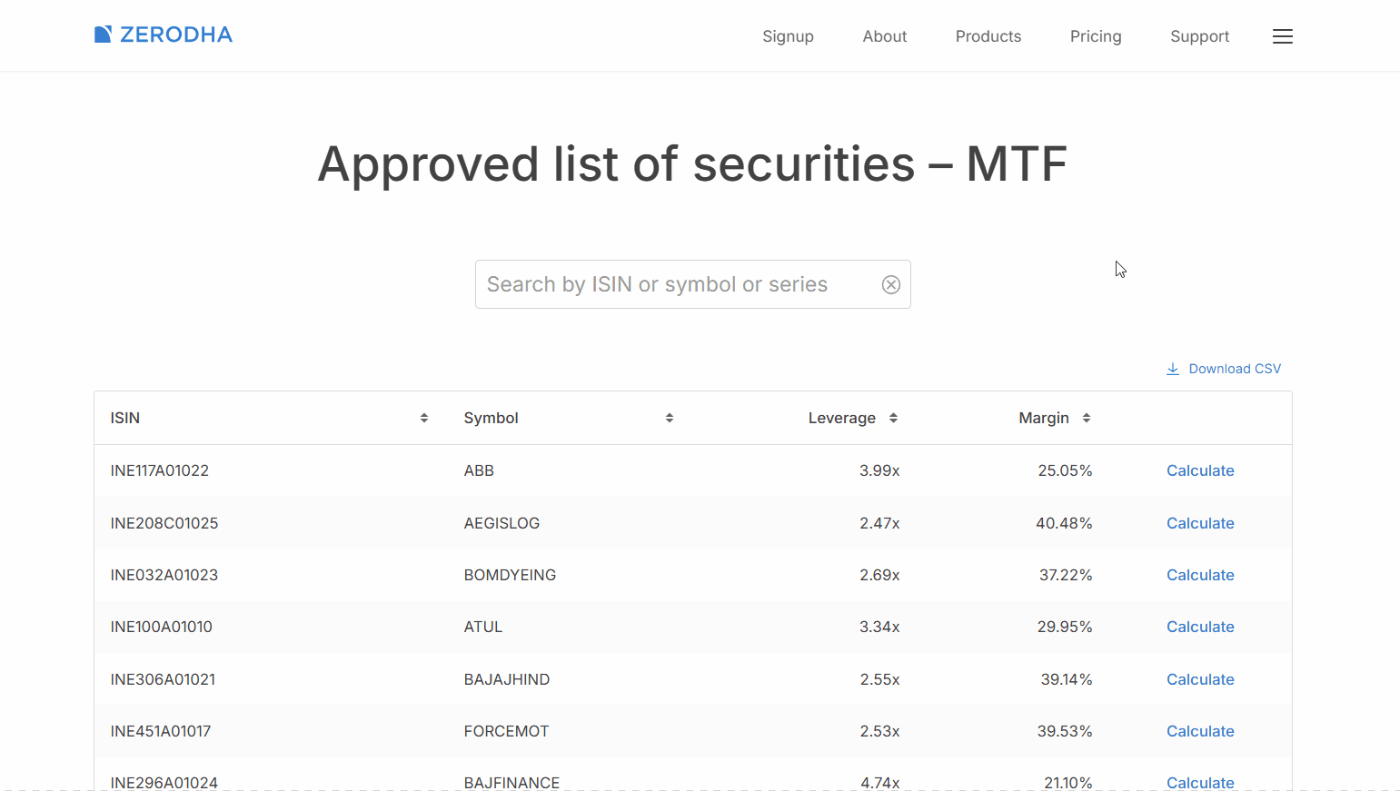The width and height of the screenshot is (1400, 791).
Task: Select the ISIN cell INE451A01017
Action: [x=161, y=731]
